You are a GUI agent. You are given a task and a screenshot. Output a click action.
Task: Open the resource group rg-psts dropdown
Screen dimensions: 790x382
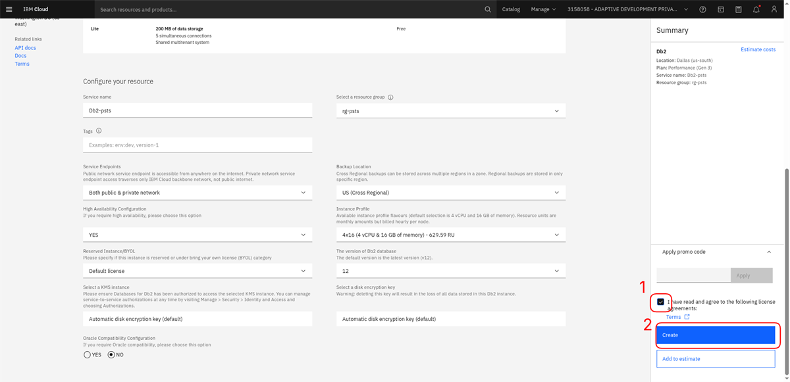(451, 110)
